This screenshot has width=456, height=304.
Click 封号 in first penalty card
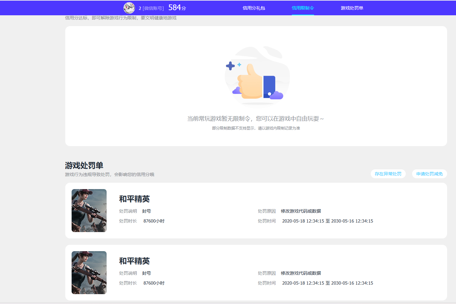pyautogui.click(x=147, y=211)
